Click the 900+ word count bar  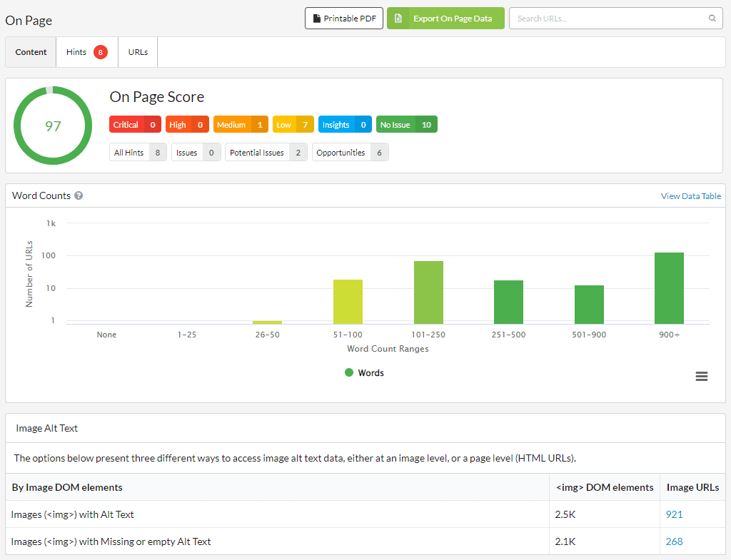pyautogui.click(x=670, y=288)
